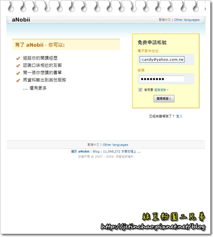Click the 追蹤你的閱讀經歷 list item
213x237 pixels.
click(x=40, y=58)
